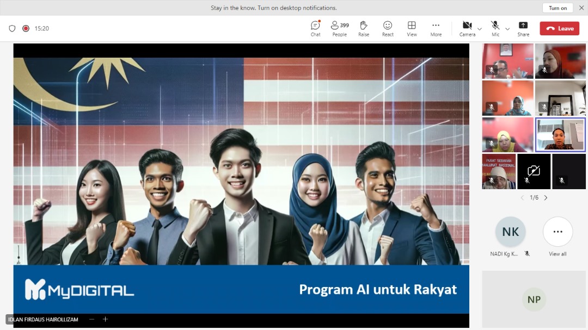Open the Chat panel

315,28
